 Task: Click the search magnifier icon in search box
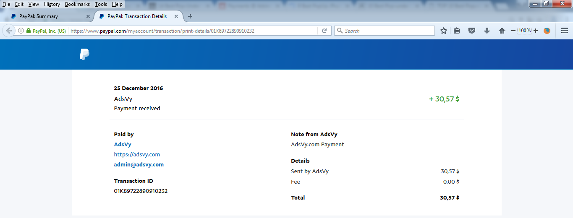tap(340, 31)
